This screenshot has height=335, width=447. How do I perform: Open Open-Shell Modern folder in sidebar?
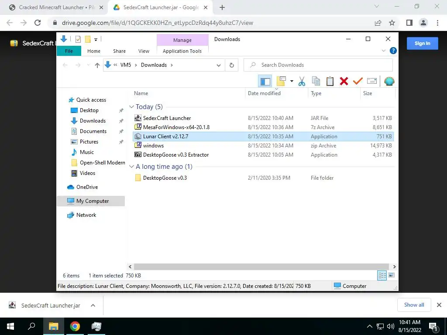(x=102, y=163)
